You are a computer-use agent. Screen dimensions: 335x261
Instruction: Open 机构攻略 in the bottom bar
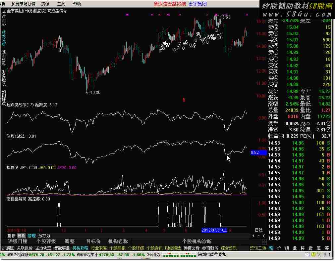80,248
